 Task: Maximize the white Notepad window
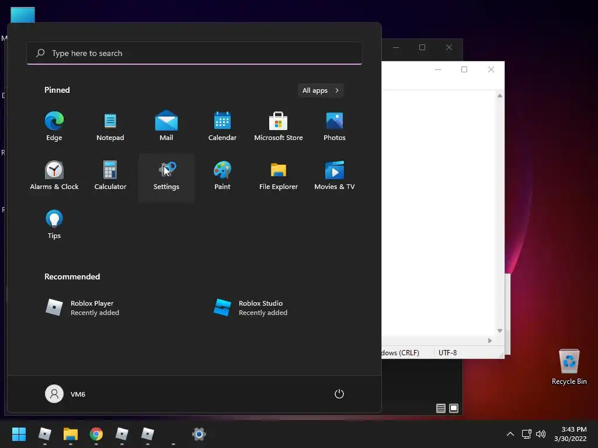464,69
